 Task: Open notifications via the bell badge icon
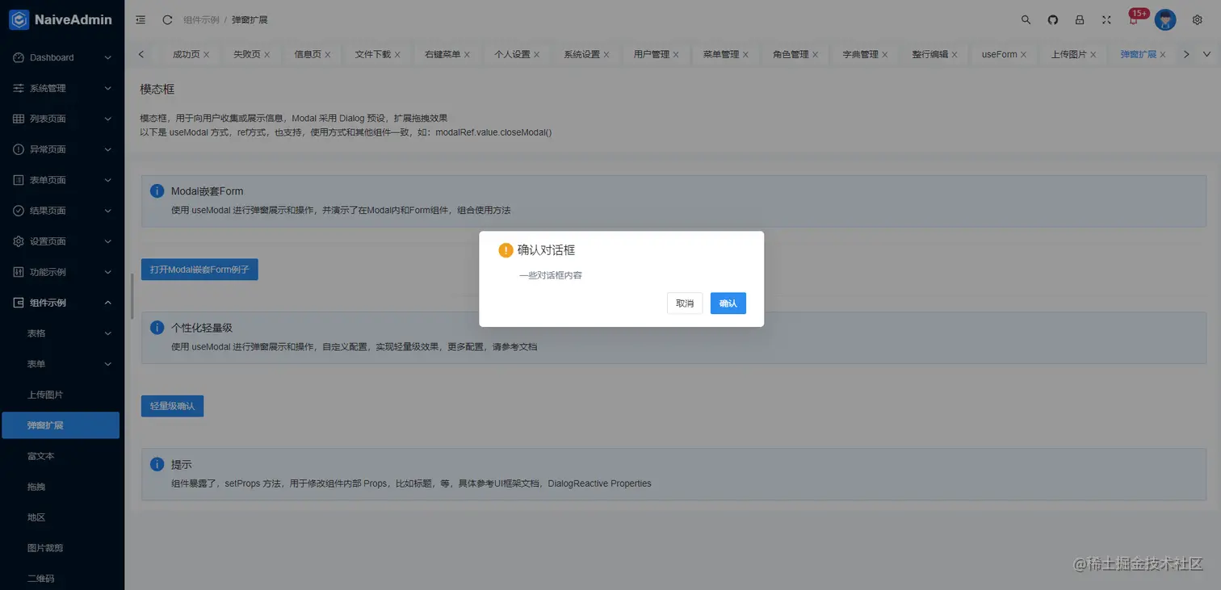pyautogui.click(x=1135, y=19)
